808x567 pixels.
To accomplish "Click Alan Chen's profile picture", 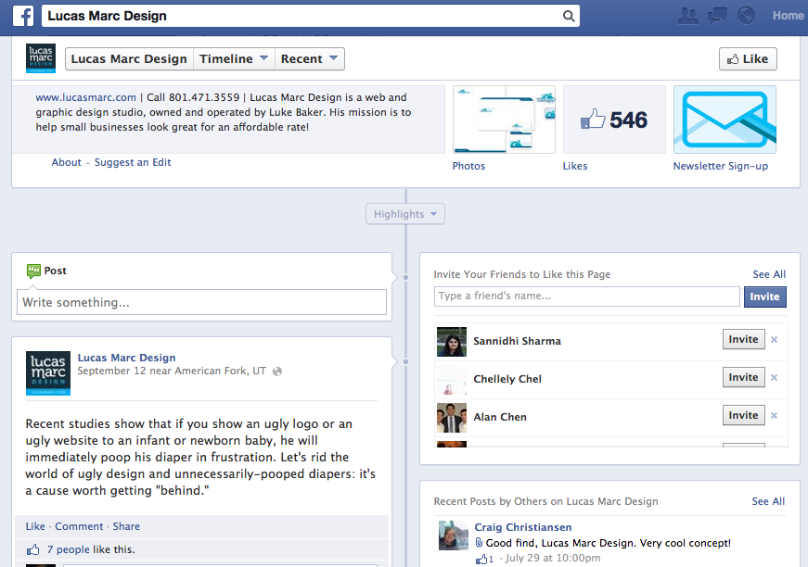I will (x=452, y=418).
